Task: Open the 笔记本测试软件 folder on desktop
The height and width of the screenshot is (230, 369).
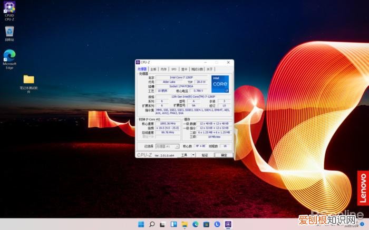Action: click(x=28, y=84)
